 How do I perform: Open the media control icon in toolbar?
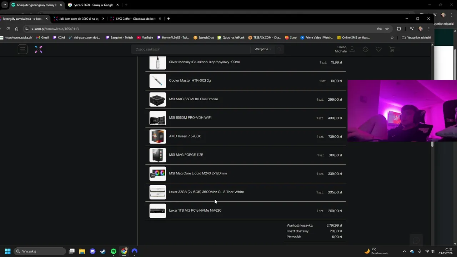(412, 29)
